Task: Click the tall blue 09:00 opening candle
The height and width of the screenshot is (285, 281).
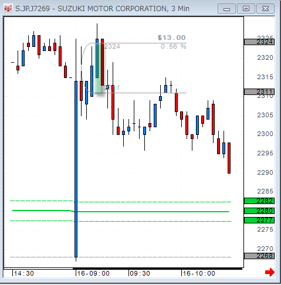Action: click(x=76, y=169)
